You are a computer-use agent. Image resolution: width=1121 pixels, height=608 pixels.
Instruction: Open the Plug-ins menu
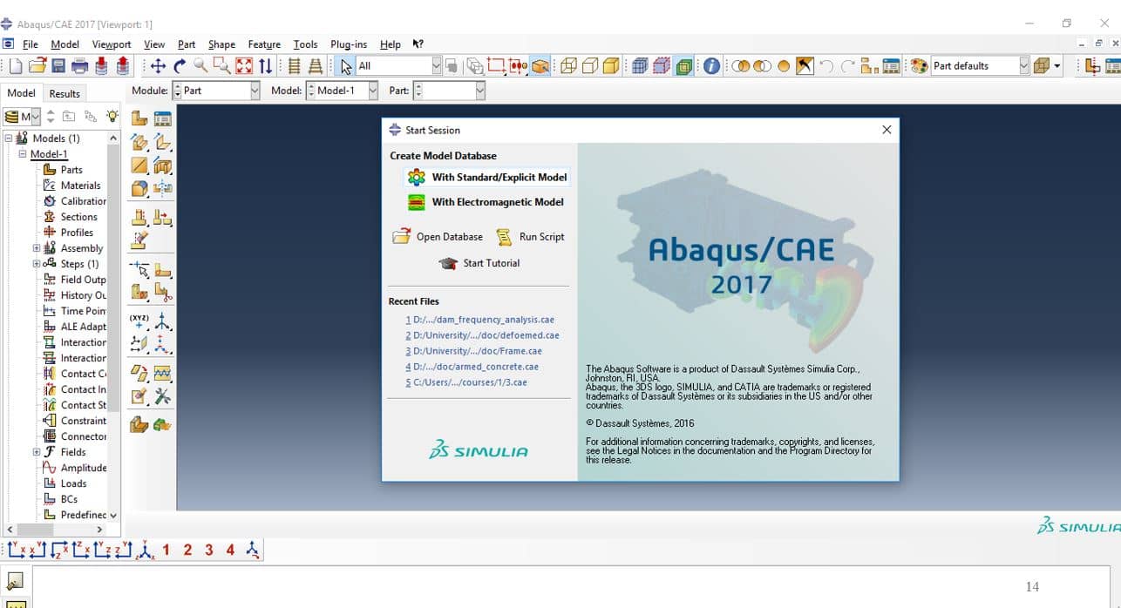[348, 44]
